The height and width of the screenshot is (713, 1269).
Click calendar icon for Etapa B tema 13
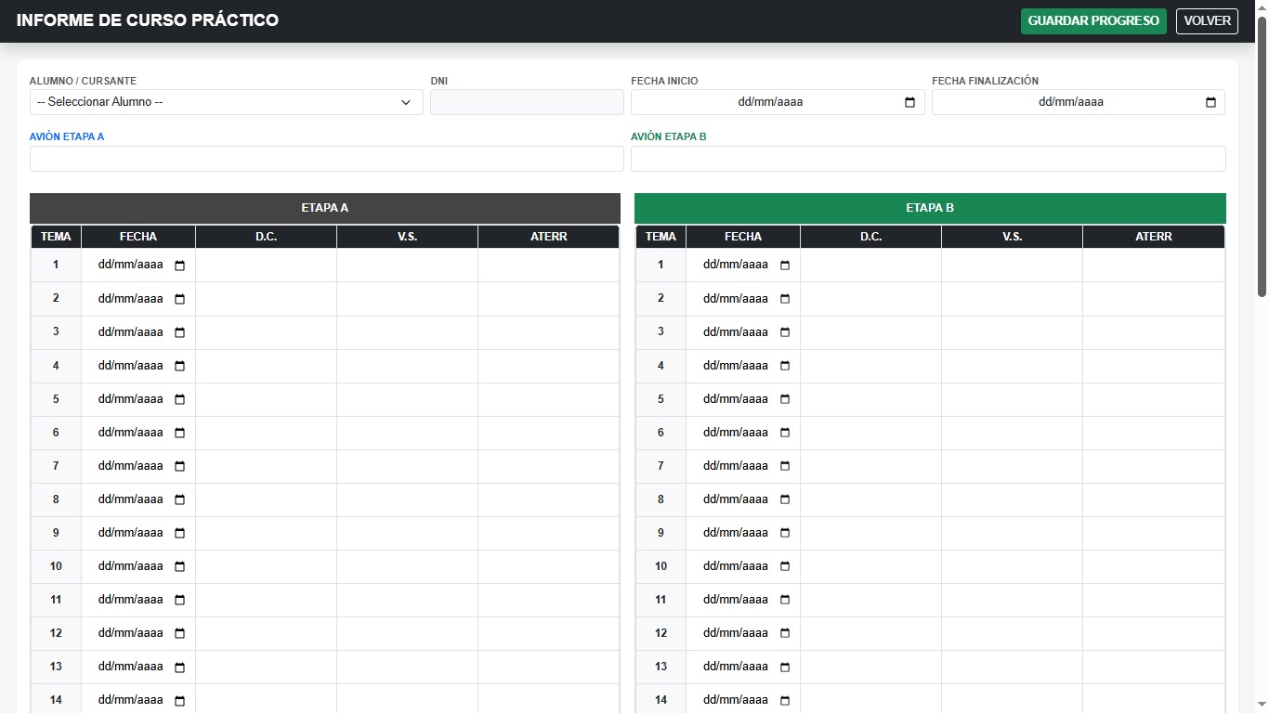tap(784, 667)
